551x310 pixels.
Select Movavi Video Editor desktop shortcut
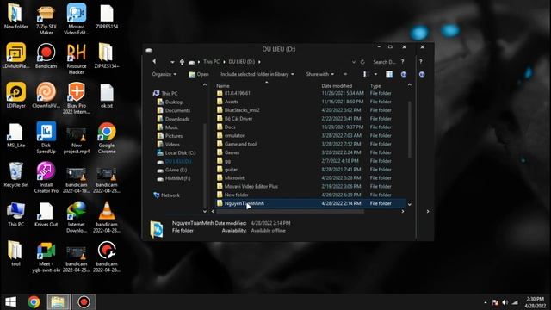tap(77, 19)
